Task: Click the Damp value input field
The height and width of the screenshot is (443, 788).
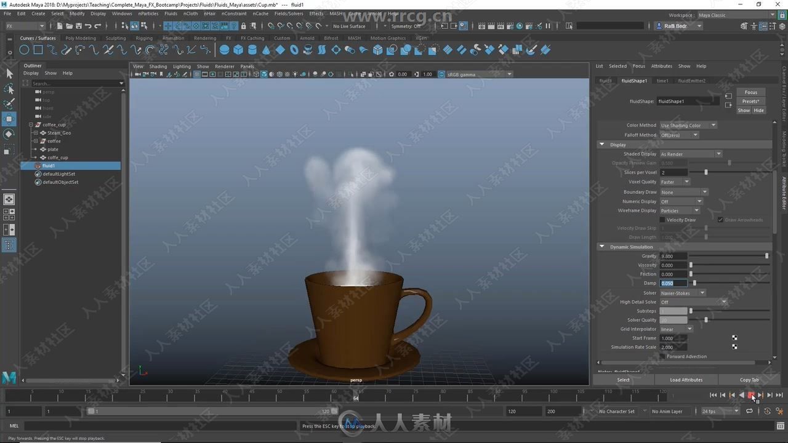Action: (x=673, y=283)
